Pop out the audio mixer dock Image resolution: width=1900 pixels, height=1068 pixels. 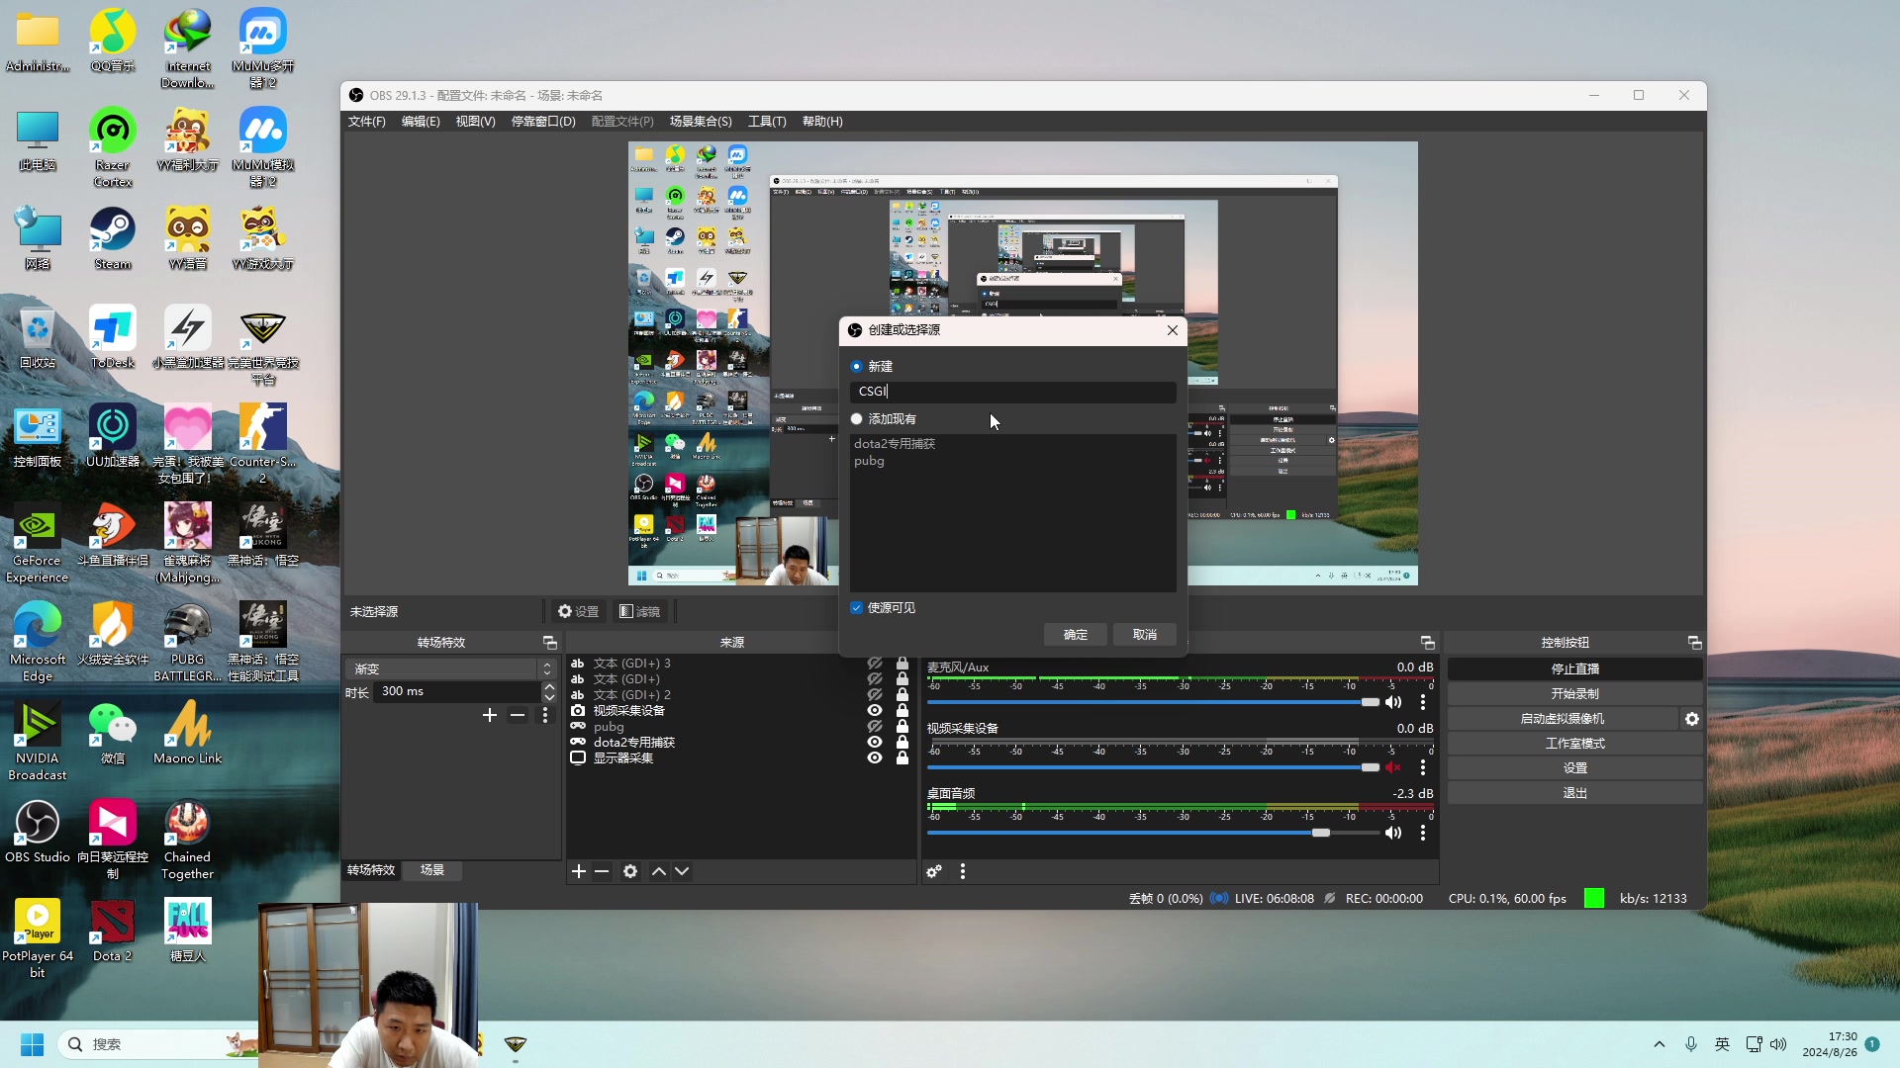(x=1427, y=643)
